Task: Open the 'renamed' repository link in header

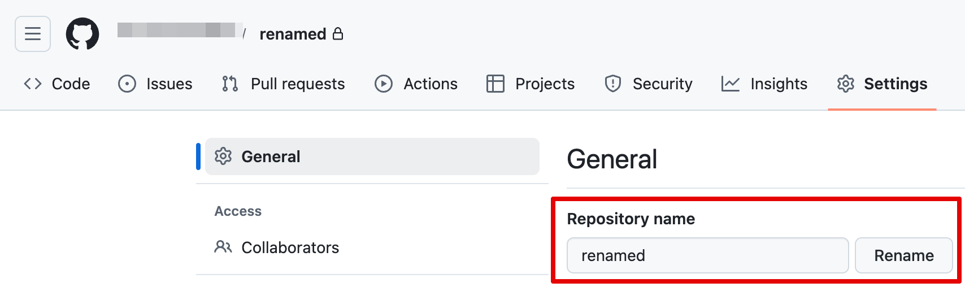Action: coord(293,34)
